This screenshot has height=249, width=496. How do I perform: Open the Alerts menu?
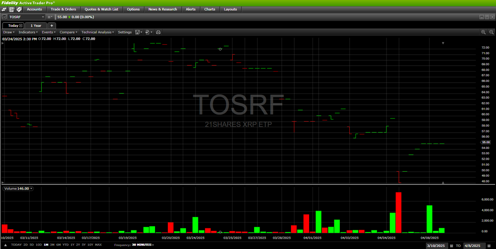pyautogui.click(x=191, y=9)
